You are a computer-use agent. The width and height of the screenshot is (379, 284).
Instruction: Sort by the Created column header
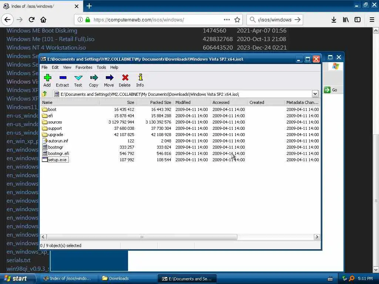[x=266, y=102]
